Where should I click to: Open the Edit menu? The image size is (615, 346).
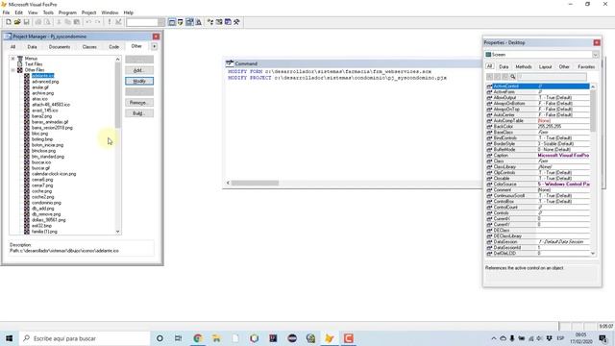19,12
